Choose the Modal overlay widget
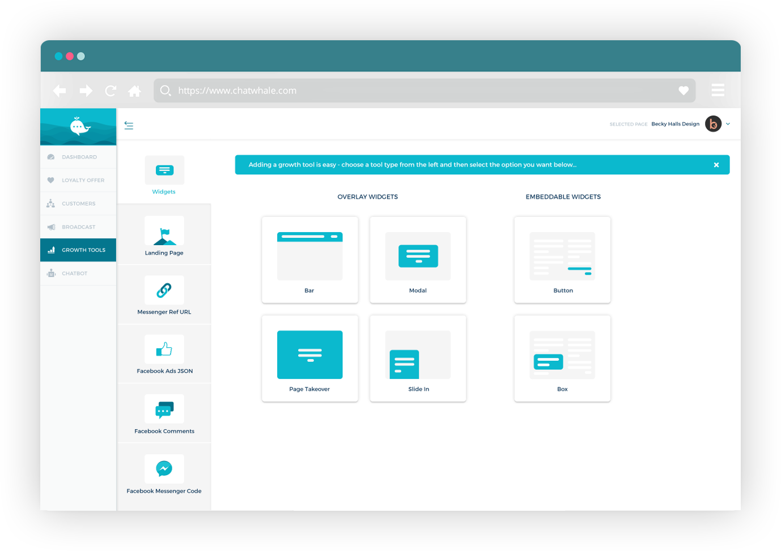Screen dimensions: 781x551 point(418,260)
